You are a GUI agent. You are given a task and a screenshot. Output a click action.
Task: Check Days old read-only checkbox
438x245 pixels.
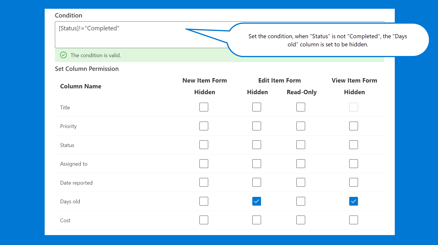(301, 201)
